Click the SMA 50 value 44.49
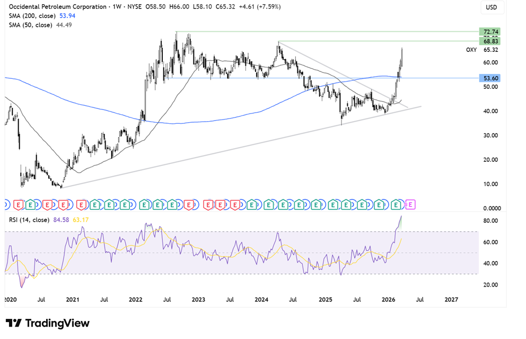This screenshot has height=339, width=526. tap(64, 25)
